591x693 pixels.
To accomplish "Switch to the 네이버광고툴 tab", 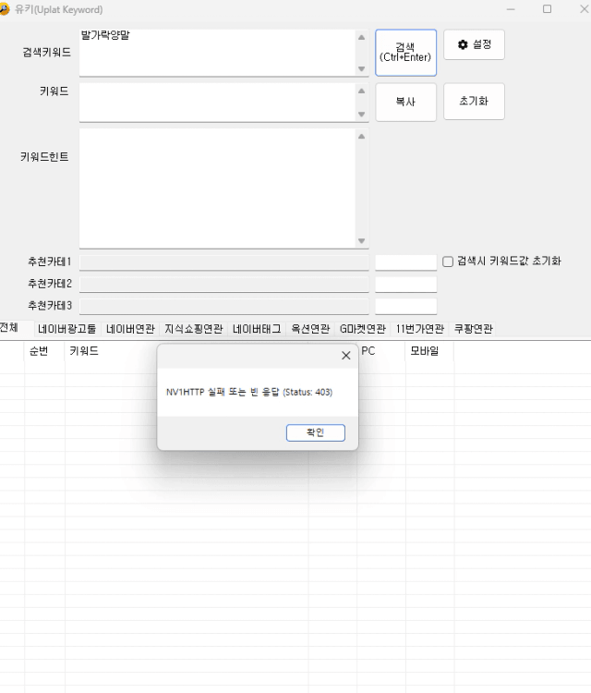I will [66, 329].
